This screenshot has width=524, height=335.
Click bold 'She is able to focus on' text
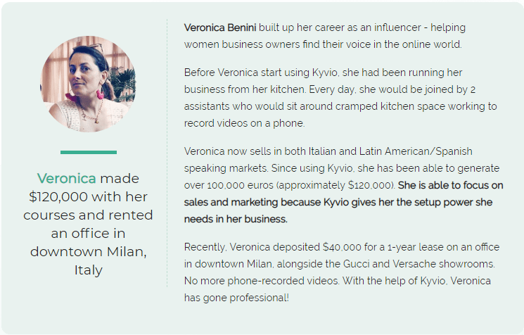450,185
